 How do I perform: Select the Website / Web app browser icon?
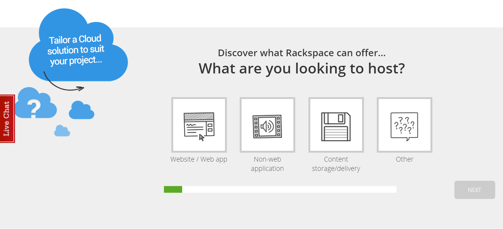pyautogui.click(x=199, y=125)
